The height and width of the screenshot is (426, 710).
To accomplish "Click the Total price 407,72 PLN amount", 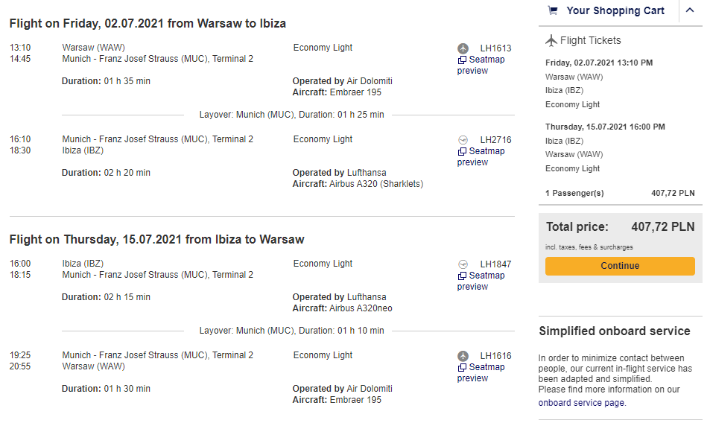I will [663, 227].
